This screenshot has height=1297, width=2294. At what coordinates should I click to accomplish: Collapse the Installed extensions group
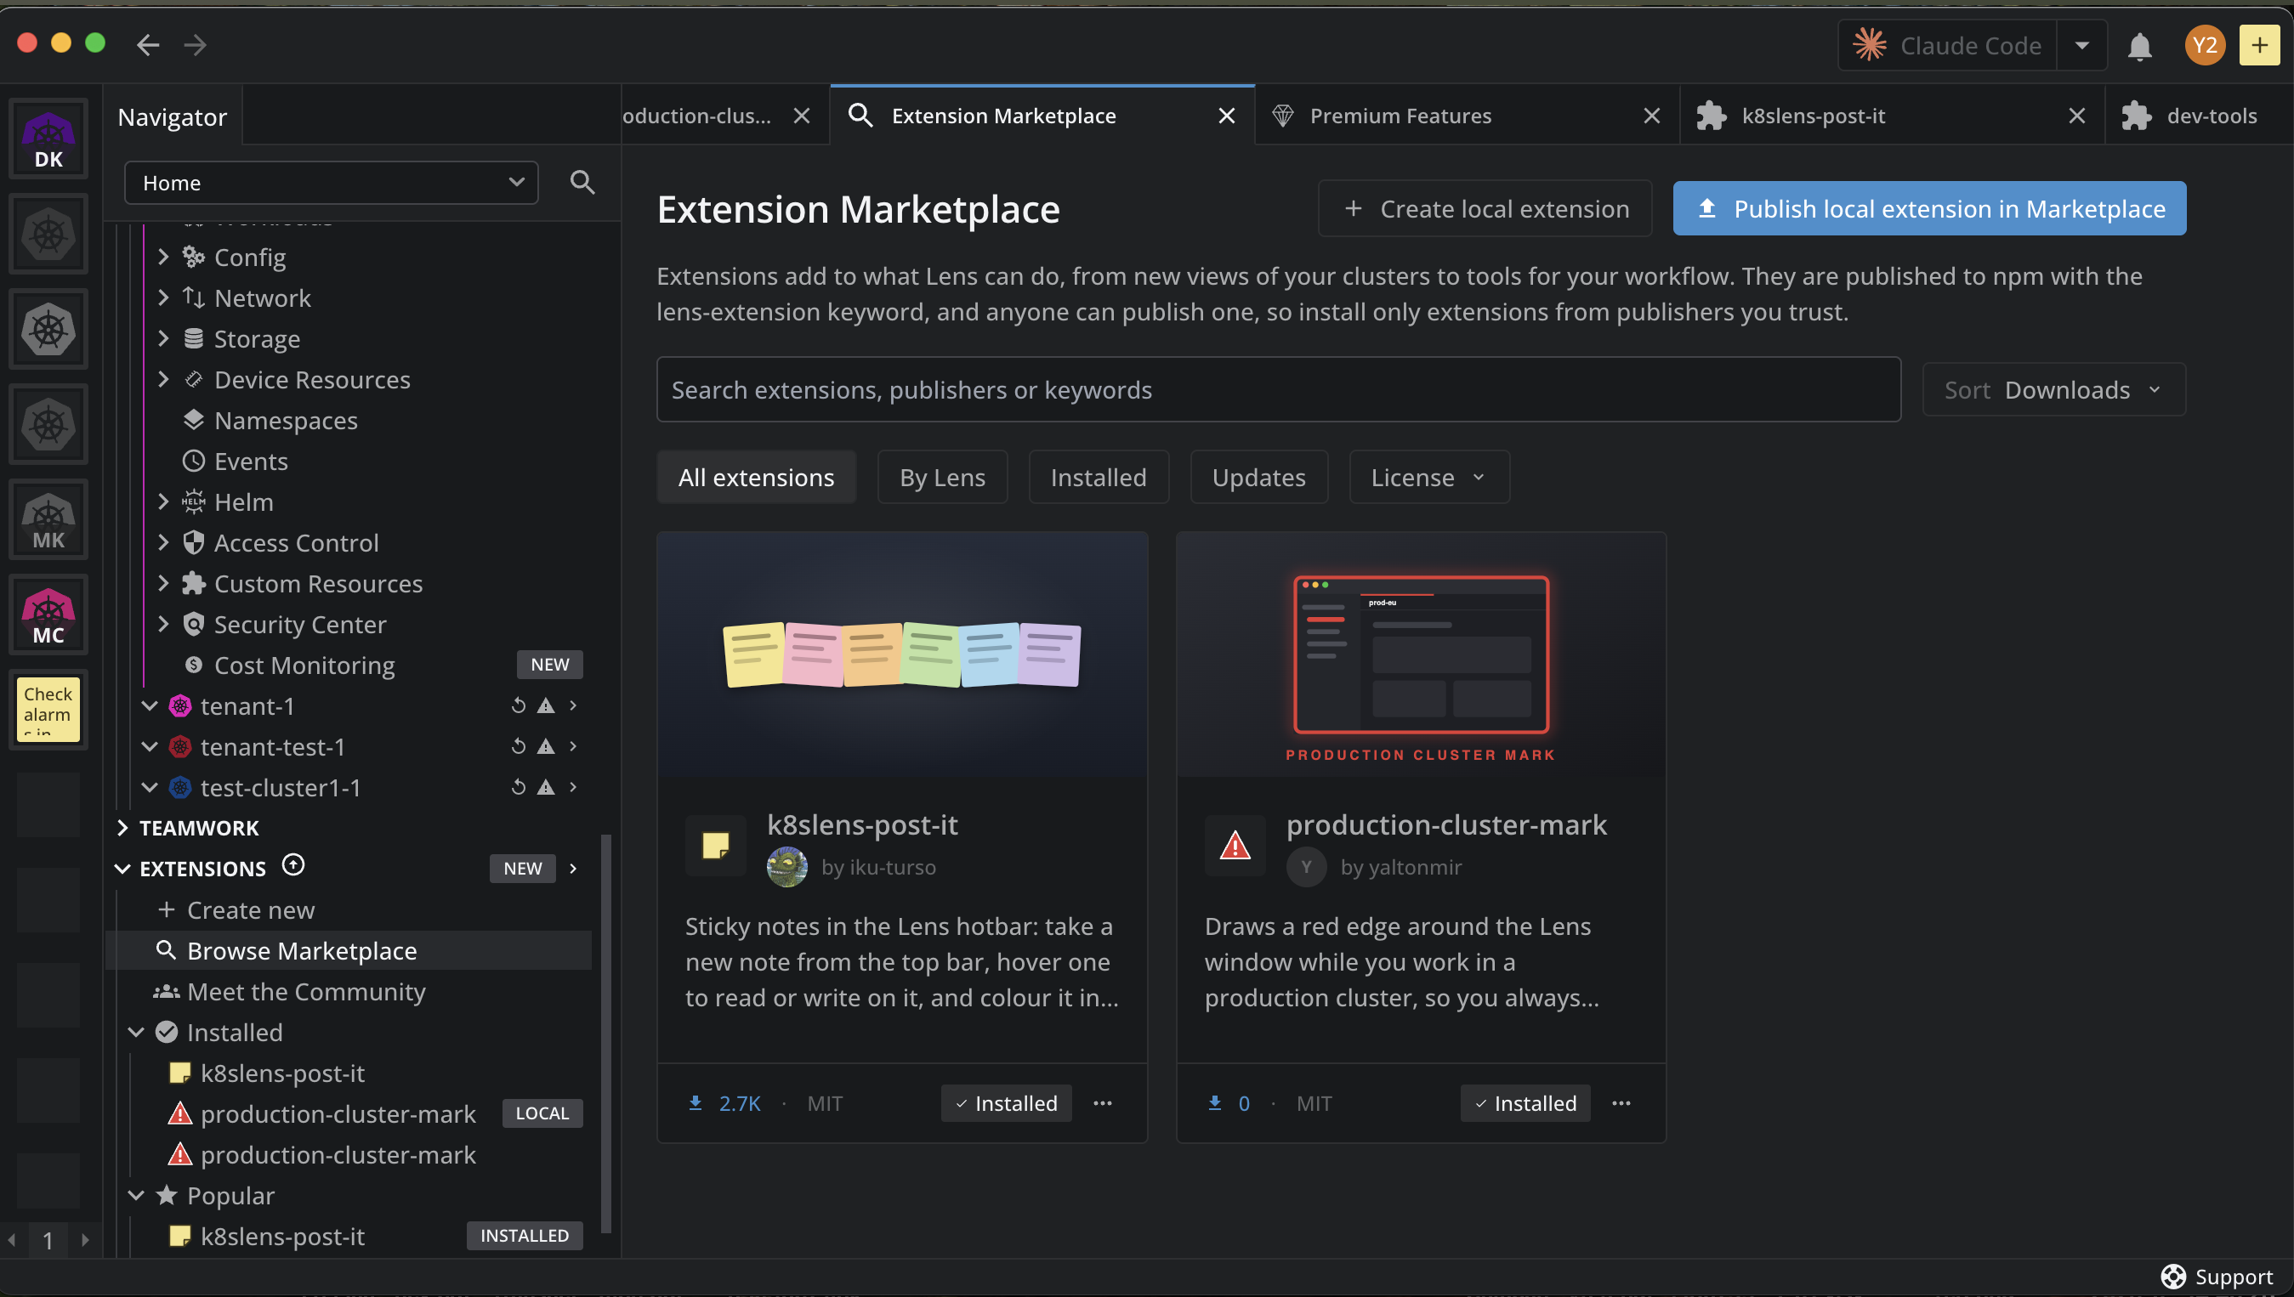tap(136, 1033)
